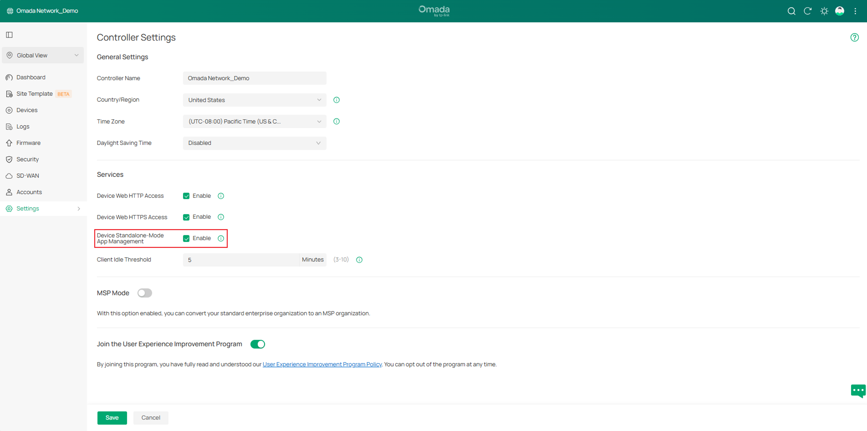Click the Device Web HTTP Access info icon

(221, 196)
